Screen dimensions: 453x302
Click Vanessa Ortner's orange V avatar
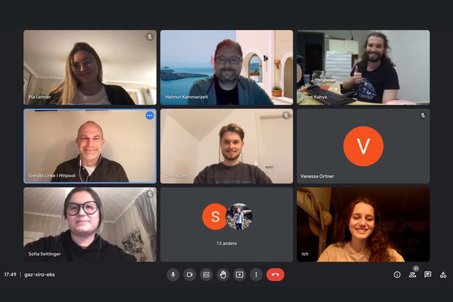[363, 146]
